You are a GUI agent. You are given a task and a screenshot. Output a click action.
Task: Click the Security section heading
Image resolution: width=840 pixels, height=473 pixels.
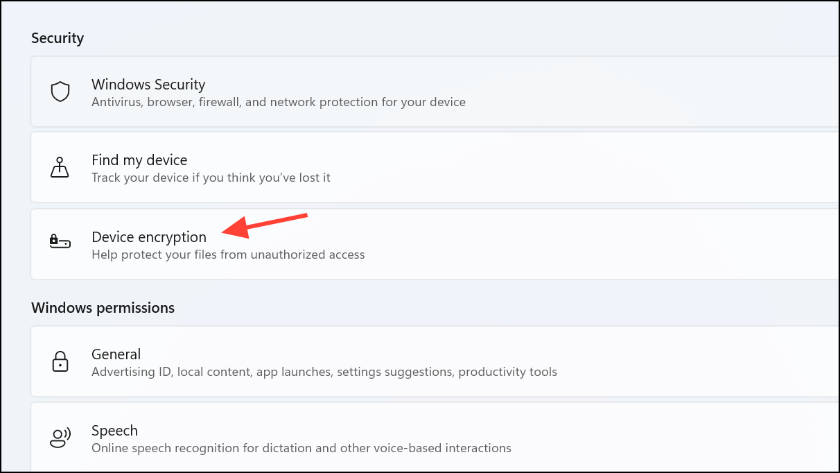click(58, 38)
